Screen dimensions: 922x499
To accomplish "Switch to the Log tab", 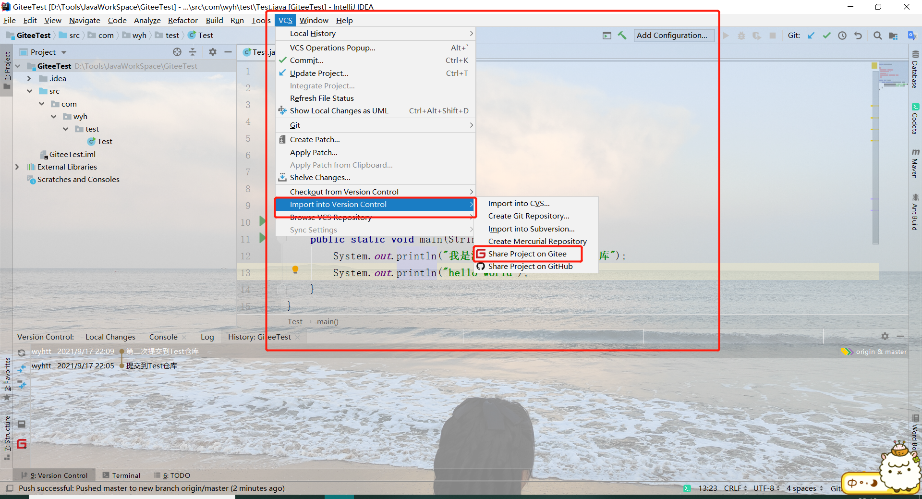I will (207, 337).
